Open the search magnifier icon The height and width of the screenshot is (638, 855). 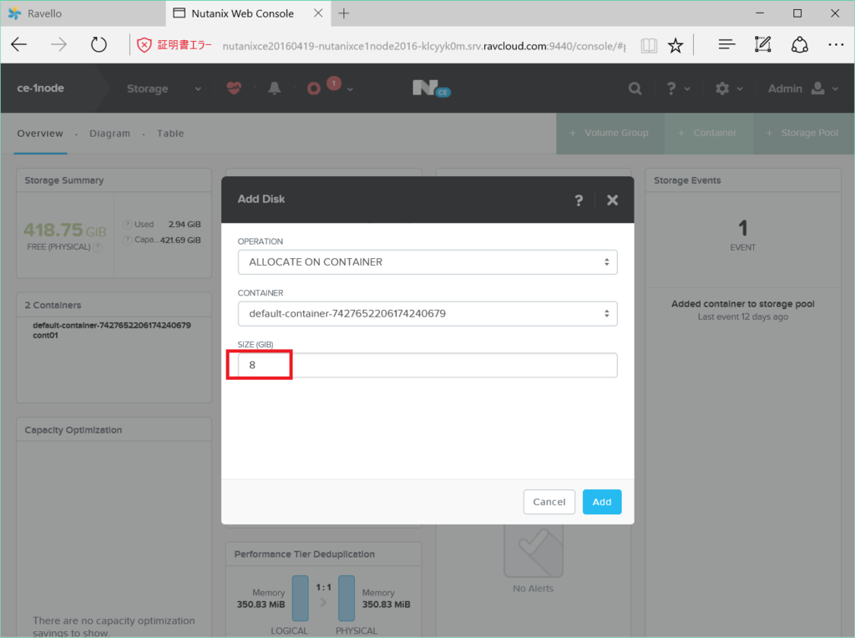coord(635,89)
